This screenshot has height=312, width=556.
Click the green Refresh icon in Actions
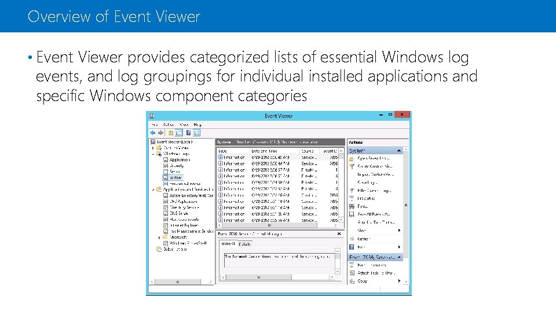point(352,239)
